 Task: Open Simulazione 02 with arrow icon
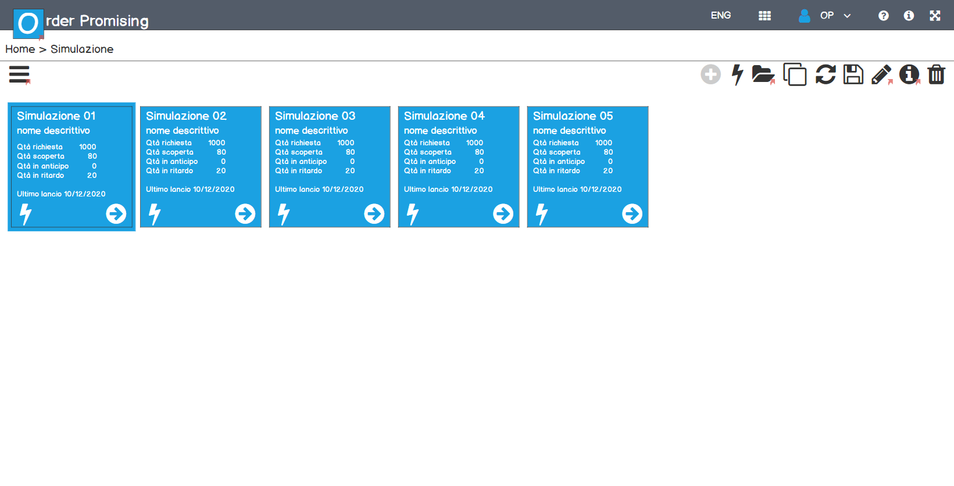pyautogui.click(x=245, y=214)
